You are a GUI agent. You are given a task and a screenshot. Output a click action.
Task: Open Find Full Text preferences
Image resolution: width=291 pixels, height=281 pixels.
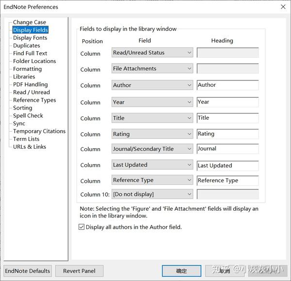30,53
